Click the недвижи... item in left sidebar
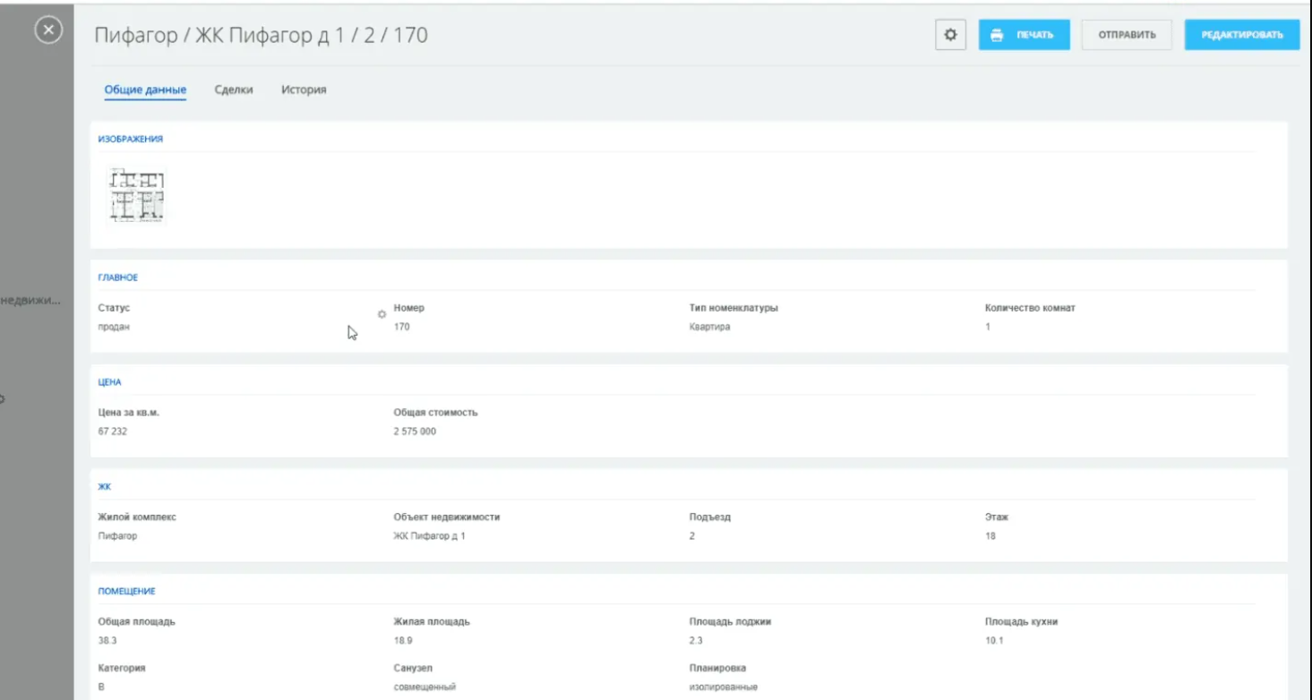Viewport: 1312px width, 700px height. (x=30, y=301)
